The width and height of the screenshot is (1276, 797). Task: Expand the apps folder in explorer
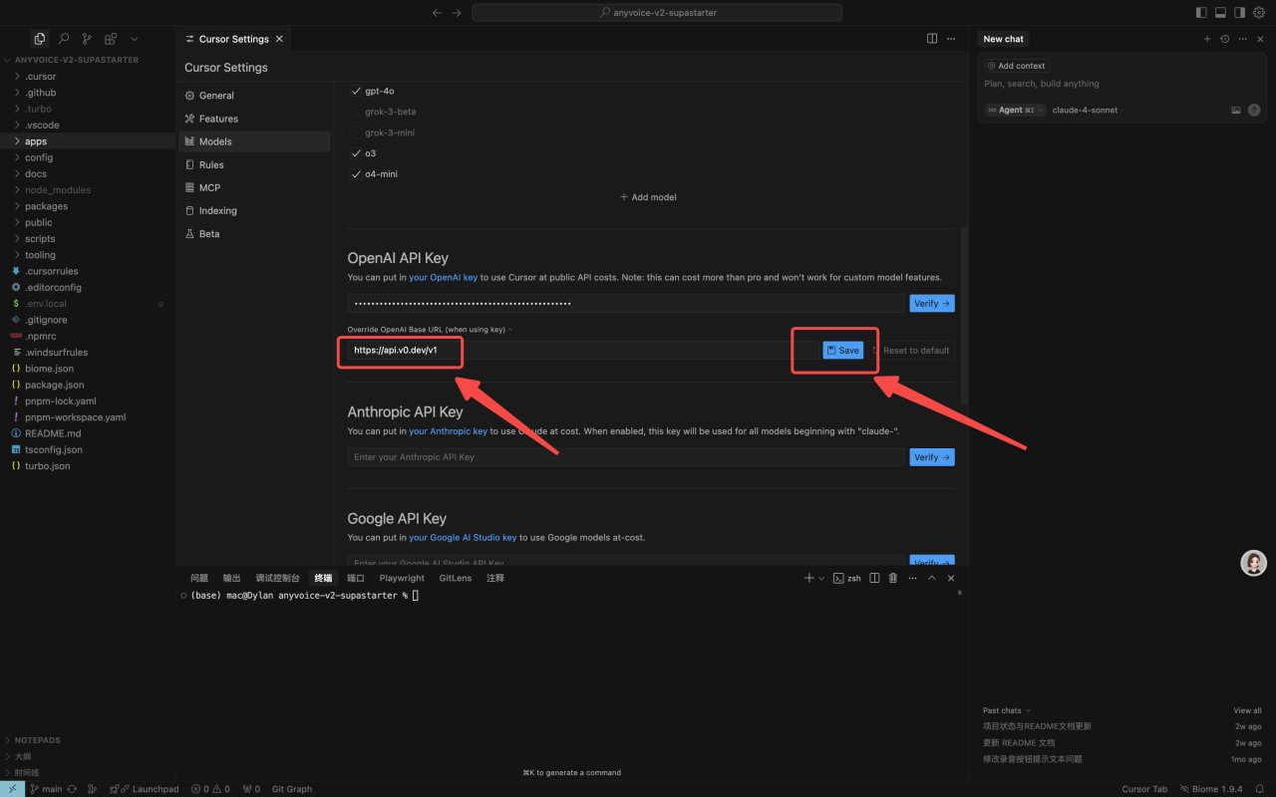tap(36, 141)
